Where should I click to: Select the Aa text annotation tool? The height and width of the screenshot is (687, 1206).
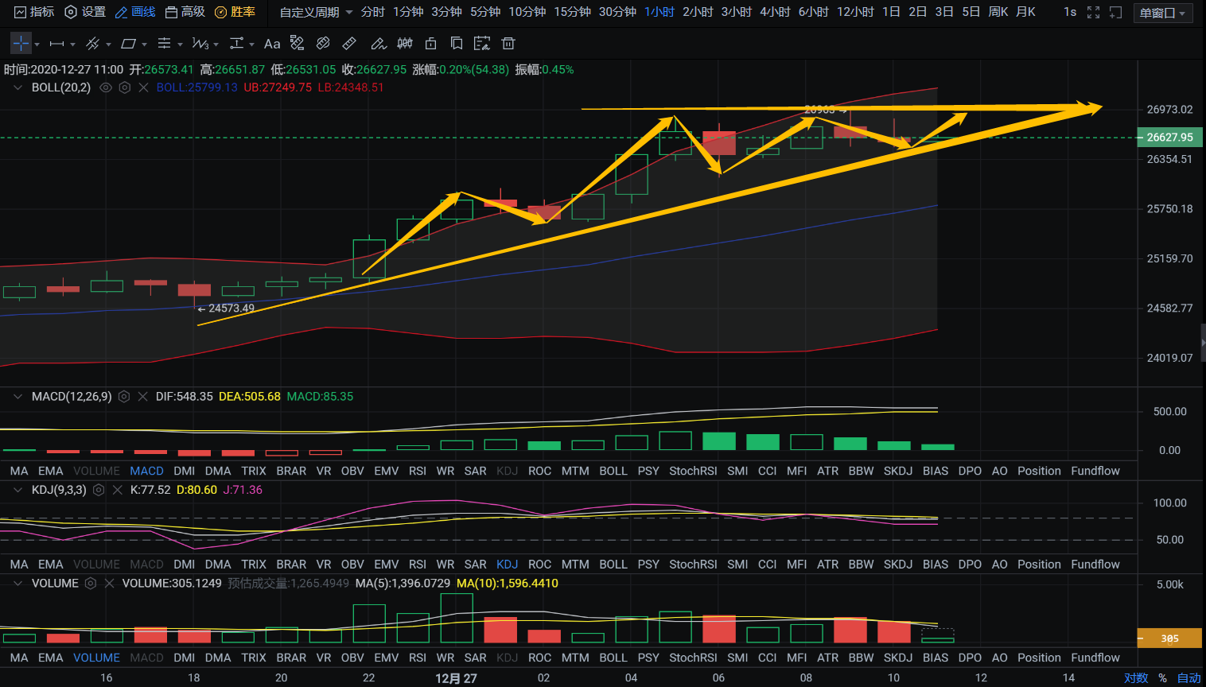[x=272, y=44]
